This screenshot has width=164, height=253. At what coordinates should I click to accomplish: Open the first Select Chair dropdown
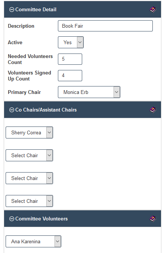(x=29, y=155)
